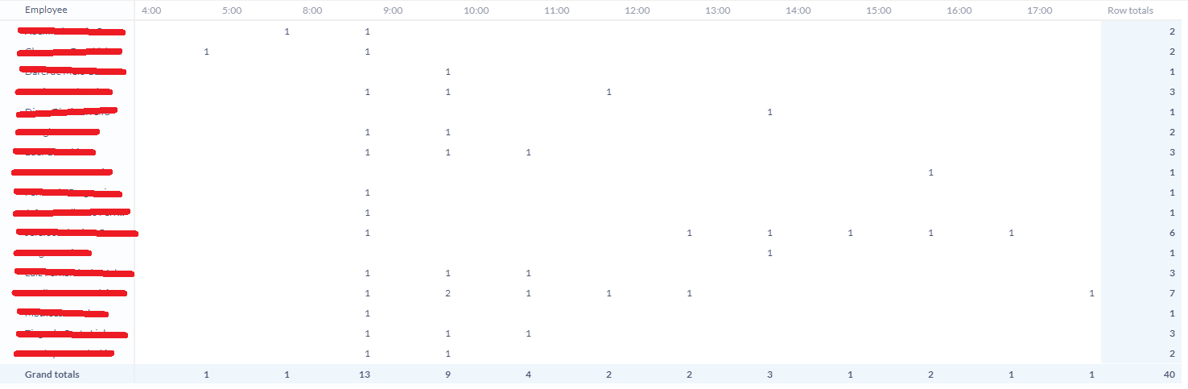
Task: Click the row total cell showing 7
Action: pyautogui.click(x=1172, y=293)
